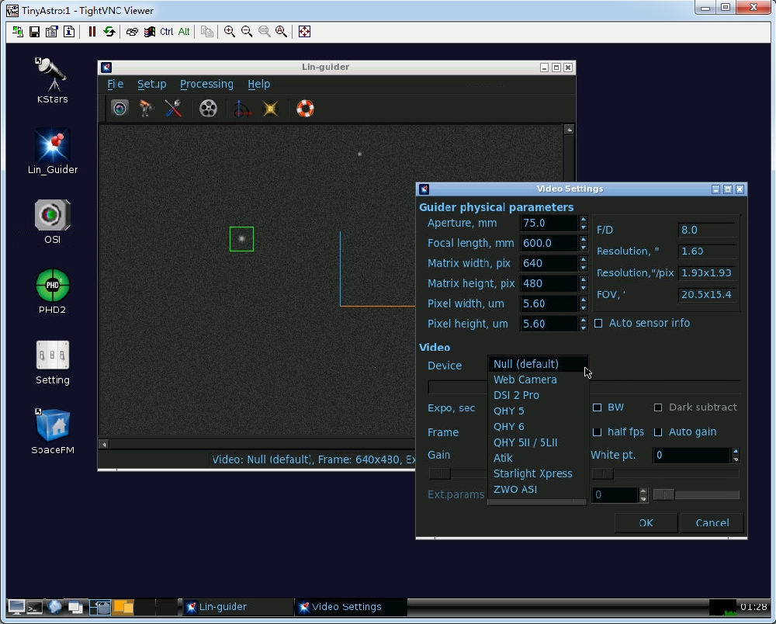Send Ctrl+Alt+Del icon in TightVNC toolbar
The width and height of the screenshot is (776, 624).
click(149, 32)
